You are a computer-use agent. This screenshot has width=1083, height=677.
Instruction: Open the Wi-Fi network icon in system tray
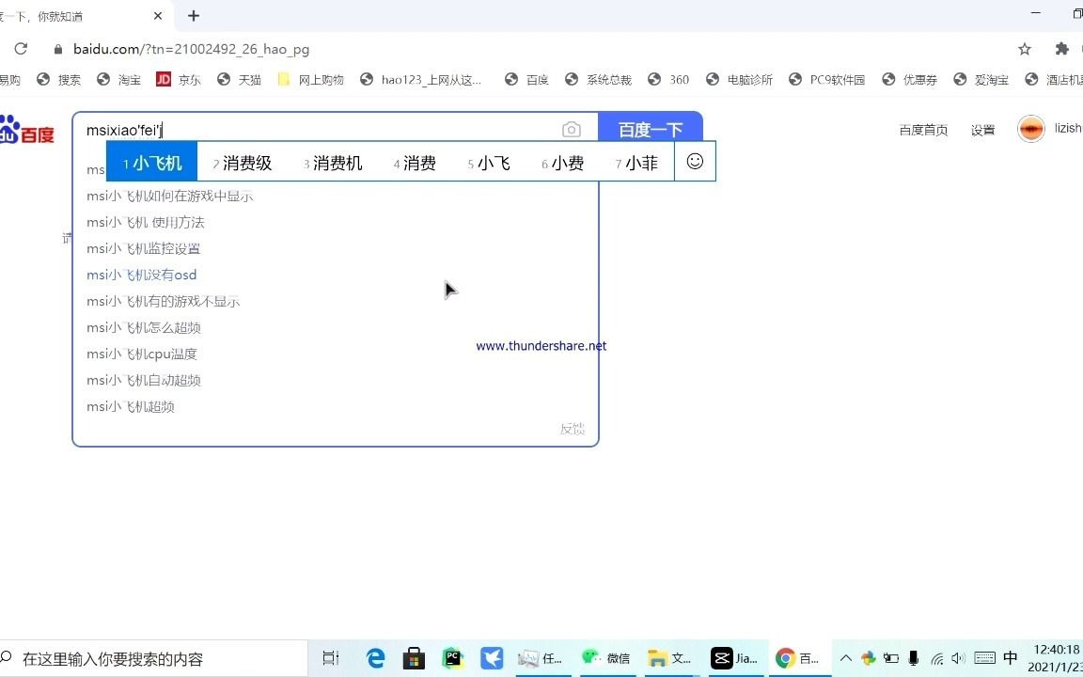[x=937, y=658]
